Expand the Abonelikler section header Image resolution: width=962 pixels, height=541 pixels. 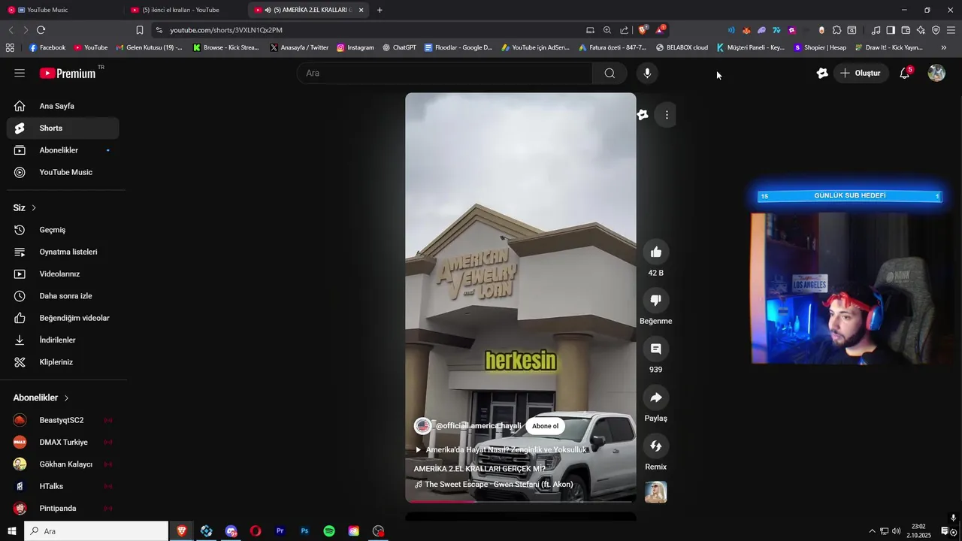point(41,397)
